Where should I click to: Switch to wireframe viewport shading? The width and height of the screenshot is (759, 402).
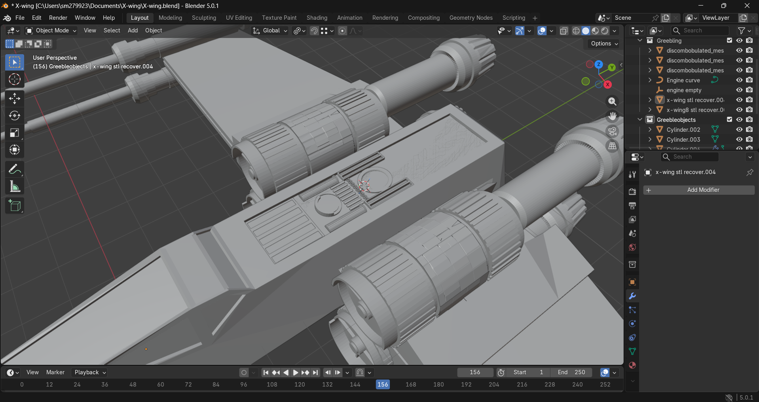[576, 31]
